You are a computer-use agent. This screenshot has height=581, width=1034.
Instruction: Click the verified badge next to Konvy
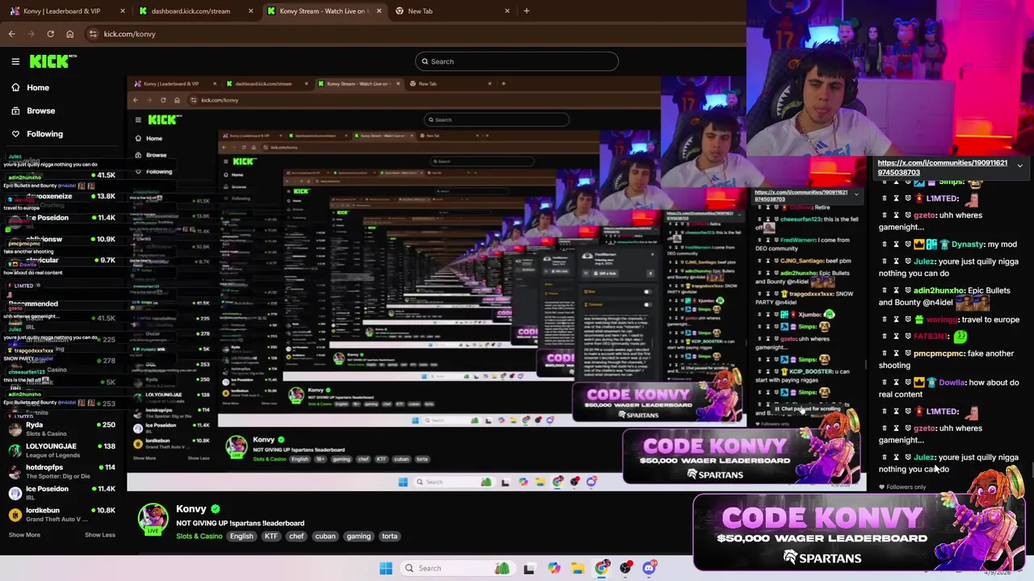[x=216, y=509]
